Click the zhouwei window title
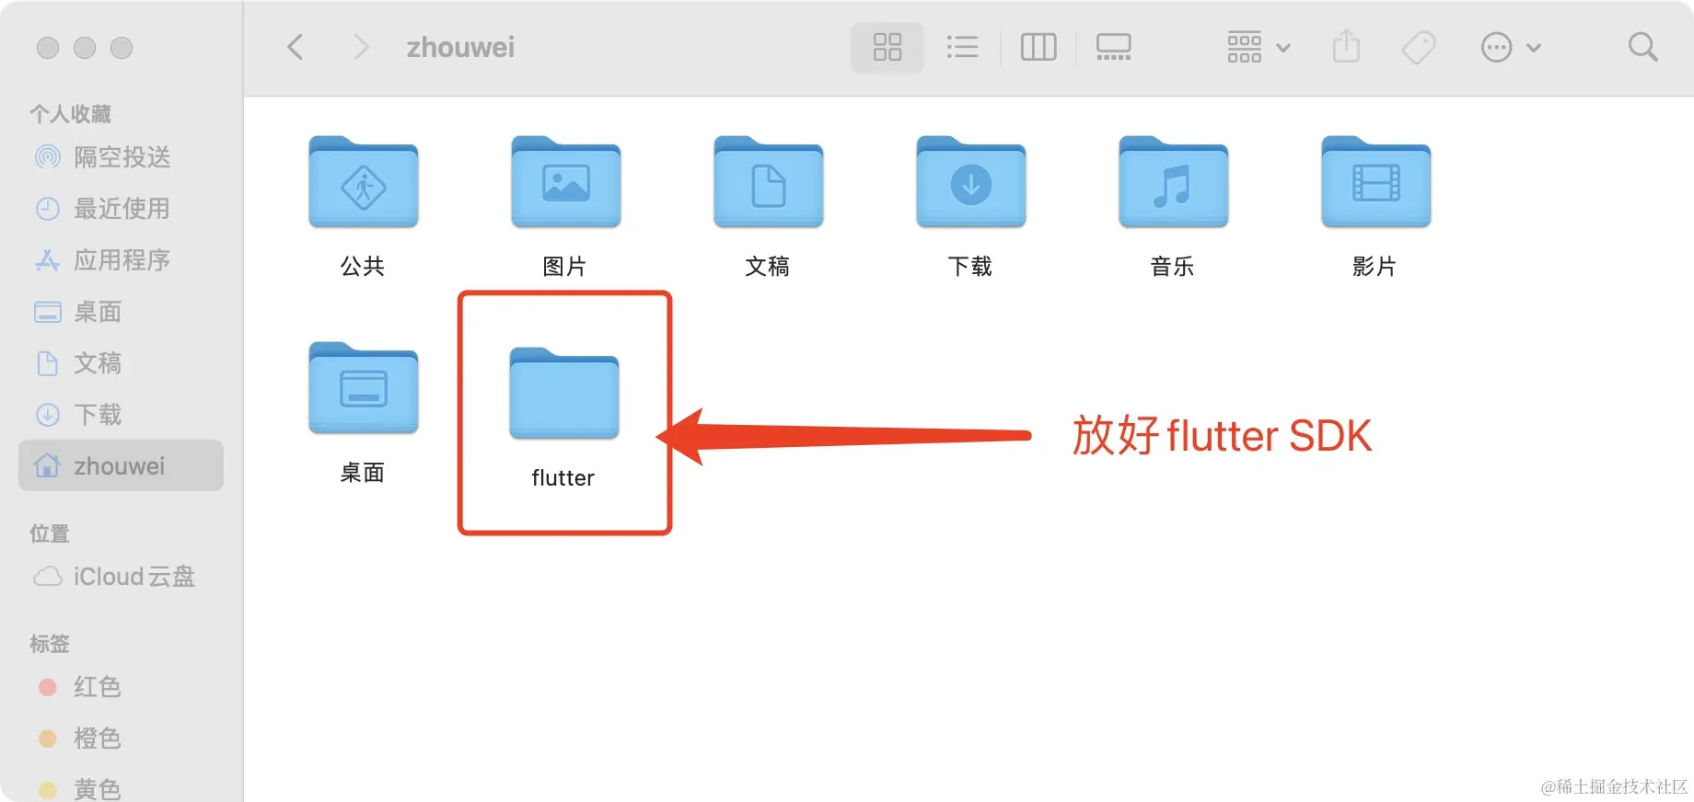1694x802 pixels. 460,47
